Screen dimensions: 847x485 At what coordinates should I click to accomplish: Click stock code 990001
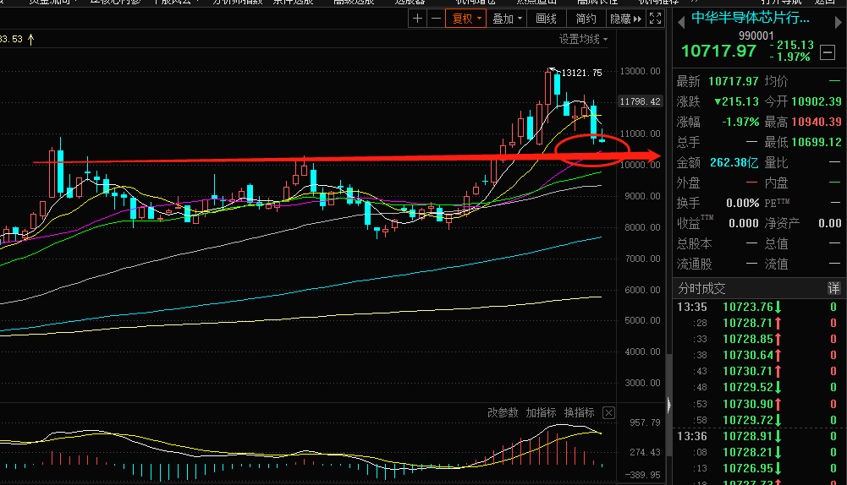tap(756, 35)
